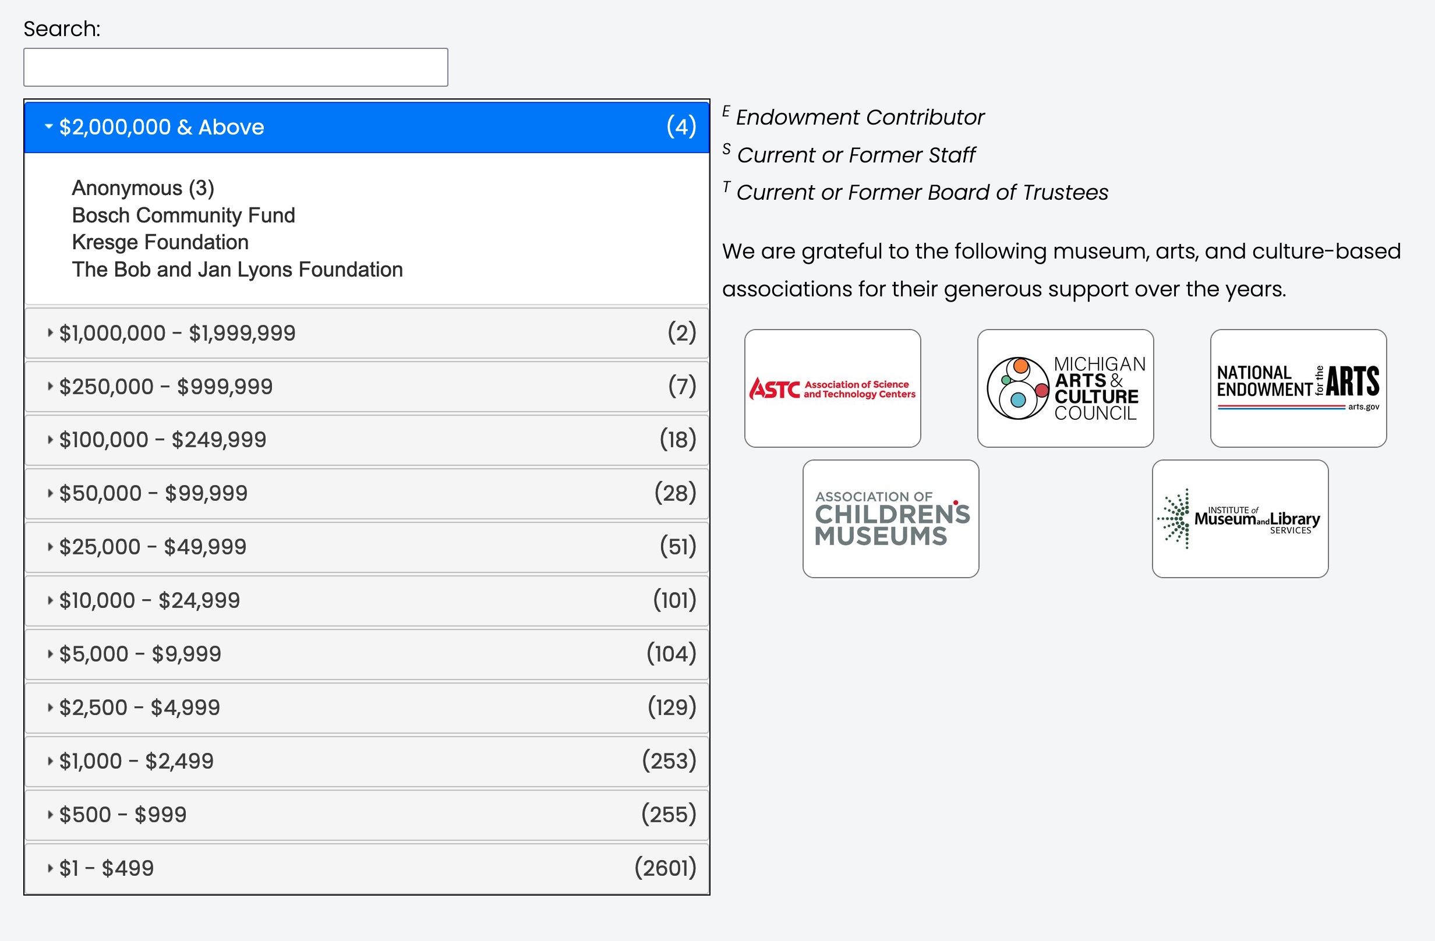
Task: Click the (2601) count on the $1 – $499 row
Action: pos(666,868)
